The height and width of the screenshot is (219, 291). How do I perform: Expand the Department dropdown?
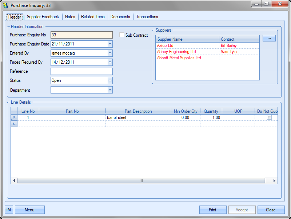(110, 90)
